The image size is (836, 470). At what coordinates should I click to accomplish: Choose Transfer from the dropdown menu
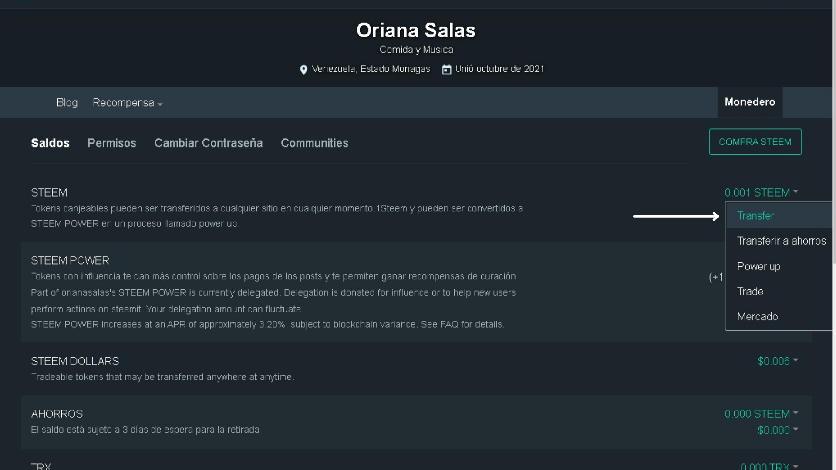coord(755,216)
